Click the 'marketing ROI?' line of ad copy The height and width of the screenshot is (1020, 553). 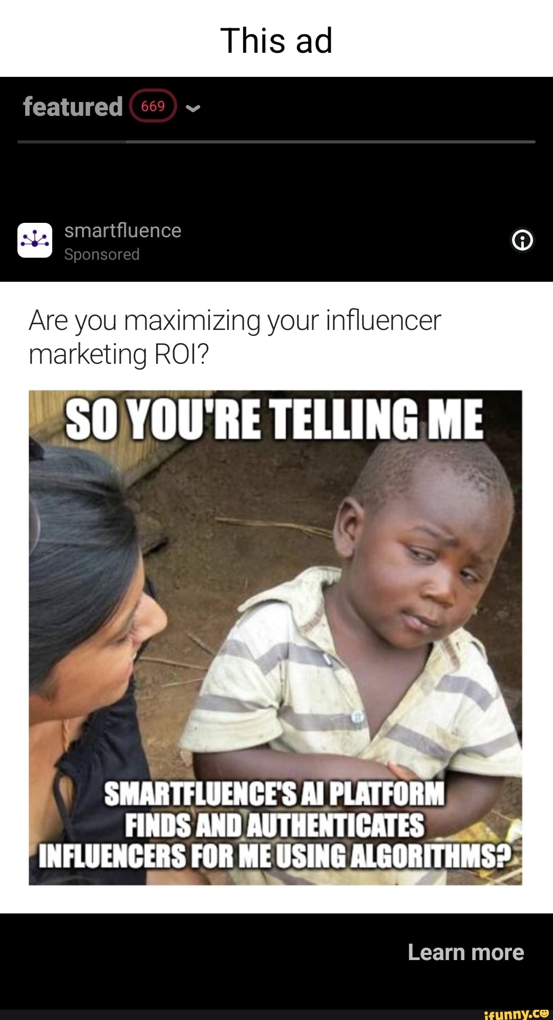coord(119,354)
